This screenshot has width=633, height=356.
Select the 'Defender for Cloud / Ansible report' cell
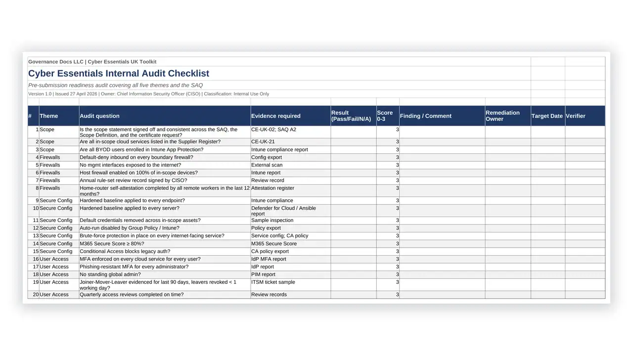[291, 211]
